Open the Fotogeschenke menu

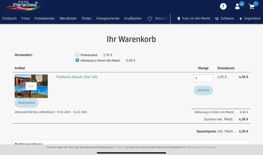(108, 18)
